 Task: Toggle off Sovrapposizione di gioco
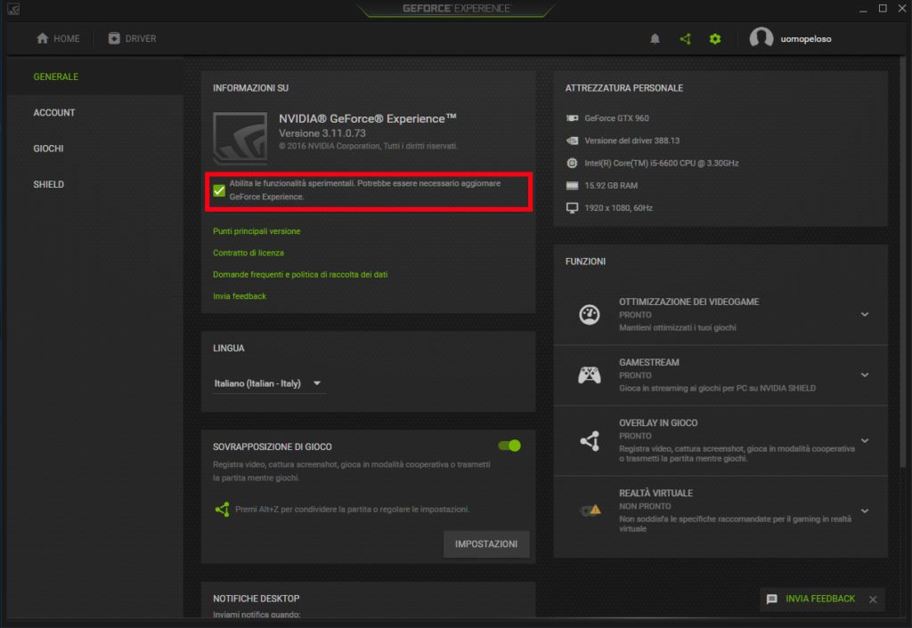(x=508, y=446)
